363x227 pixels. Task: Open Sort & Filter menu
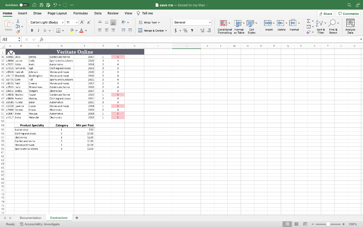320,27
